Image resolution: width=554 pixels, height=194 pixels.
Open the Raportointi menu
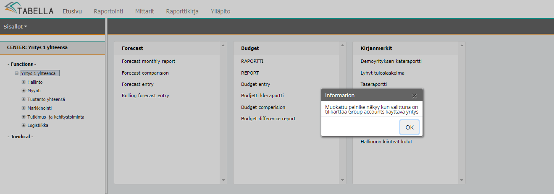(108, 11)
